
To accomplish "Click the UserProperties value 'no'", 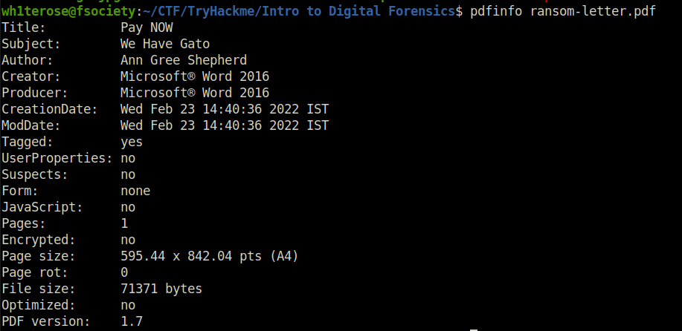I will point(129,160).
